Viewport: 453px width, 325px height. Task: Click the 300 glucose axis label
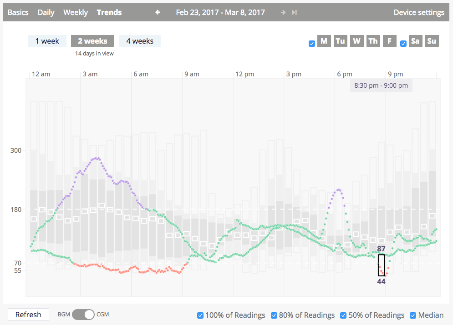16,150
